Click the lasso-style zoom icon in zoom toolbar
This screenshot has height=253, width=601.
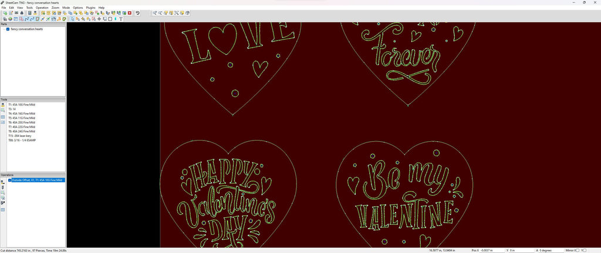tap(177, 13)
